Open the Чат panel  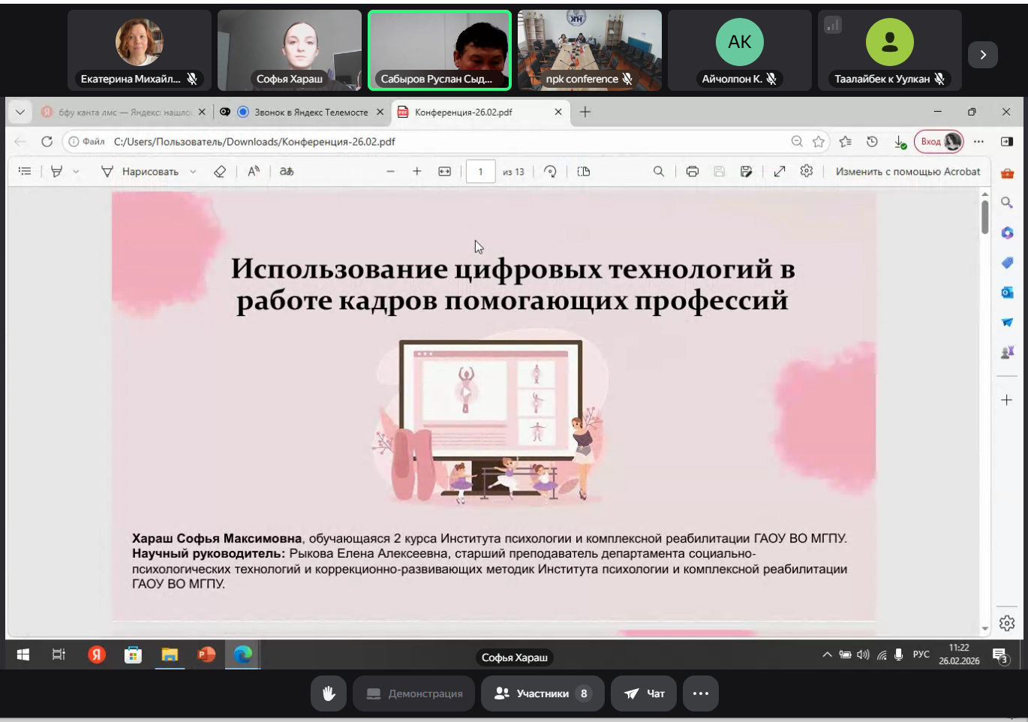(x=645, y=693)
